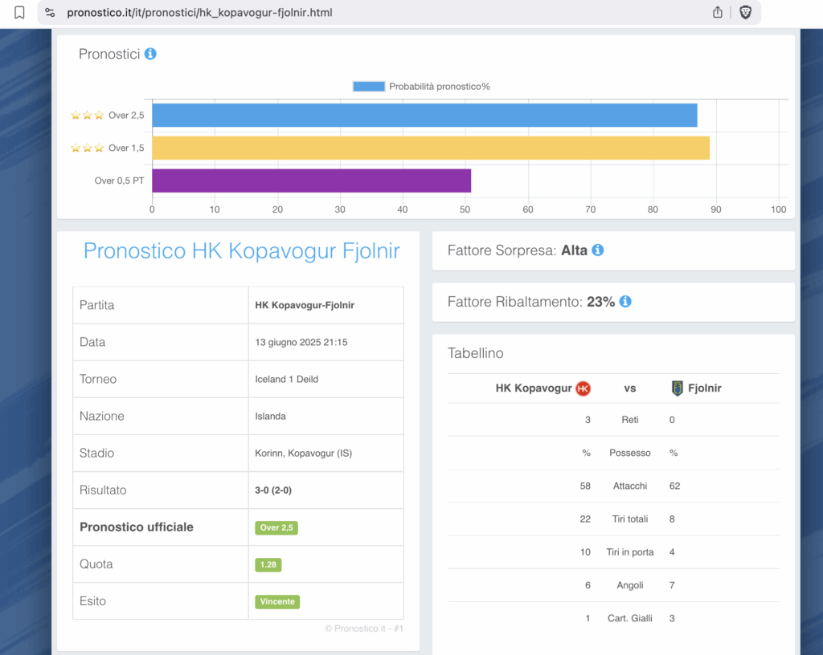Click the Fattore Sorpresa: Alta text
The image size is (823, 655).
(517, 250)
